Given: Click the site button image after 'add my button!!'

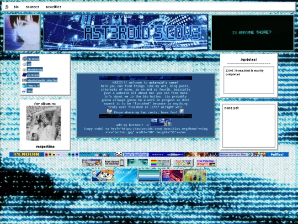Looking at the screenshot, I should click(x=161, y=122).
